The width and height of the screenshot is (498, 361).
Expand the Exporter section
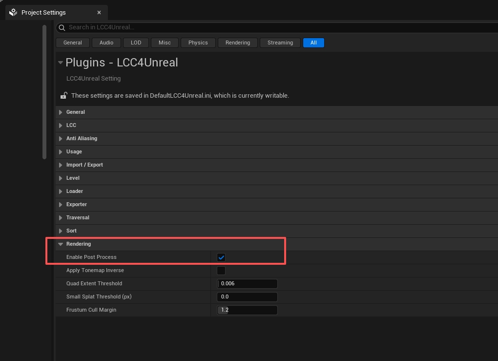61,204
